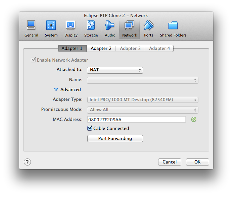Open the Ports settings

coord(148,29)
